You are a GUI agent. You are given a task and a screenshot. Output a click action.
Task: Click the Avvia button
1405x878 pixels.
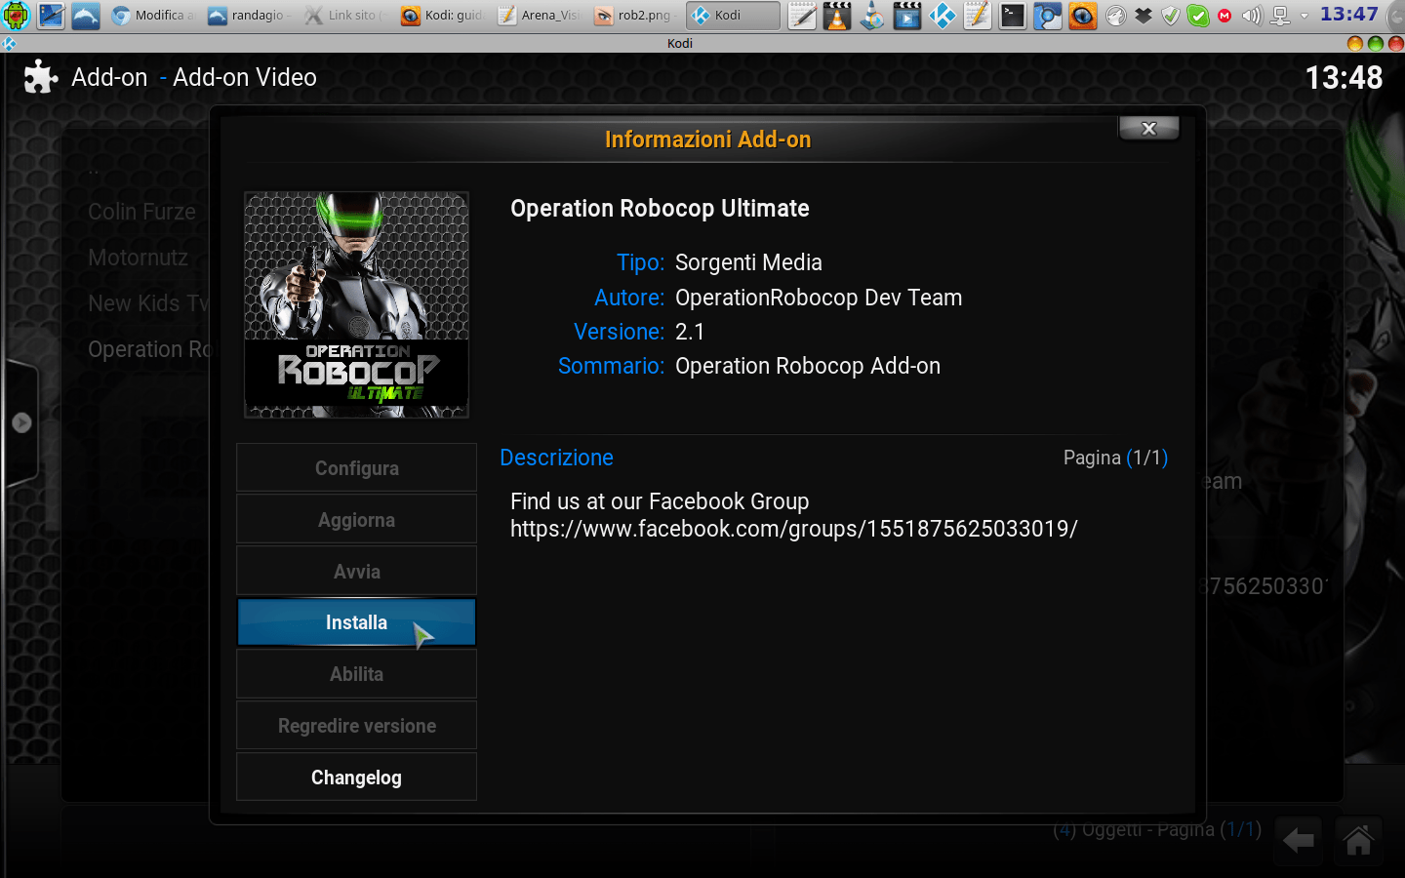(x=356, y=572)
